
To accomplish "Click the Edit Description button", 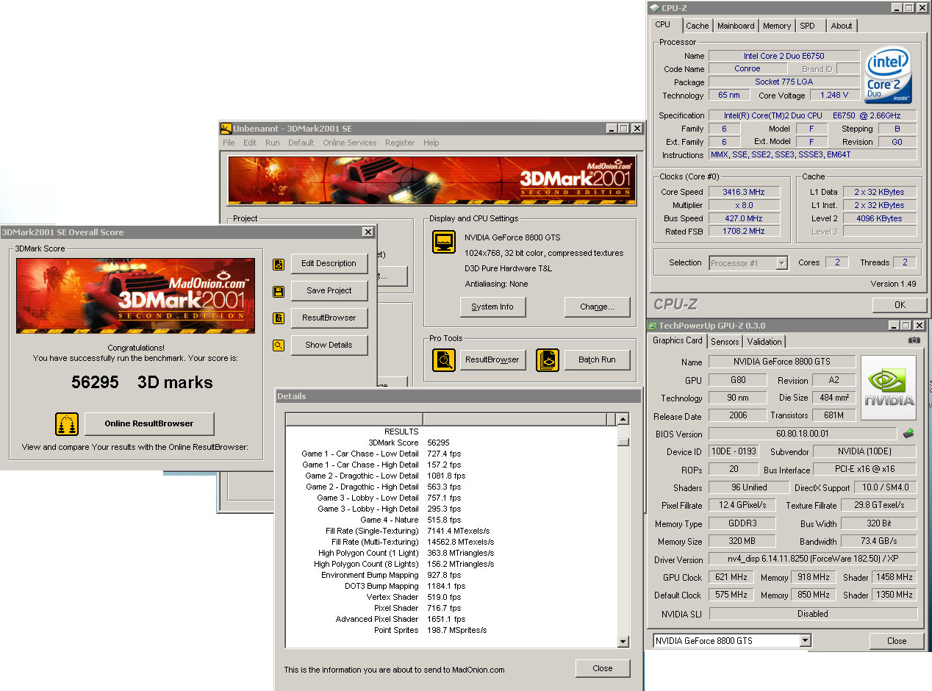I will (329, 264).
